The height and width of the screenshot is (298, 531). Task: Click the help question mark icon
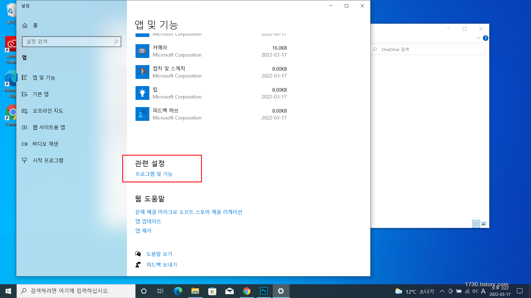(485, 38)
